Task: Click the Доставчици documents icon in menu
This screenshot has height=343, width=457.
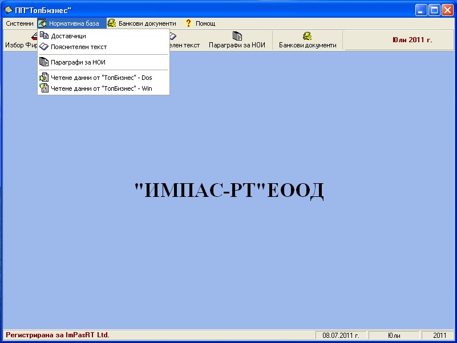Action: click(44, 35)
